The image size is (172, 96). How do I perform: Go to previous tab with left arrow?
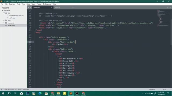click(x=29, y=7)
